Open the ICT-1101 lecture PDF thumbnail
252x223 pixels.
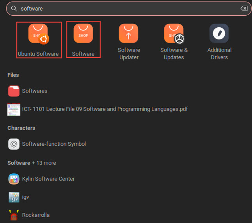[x=14, y=109]
